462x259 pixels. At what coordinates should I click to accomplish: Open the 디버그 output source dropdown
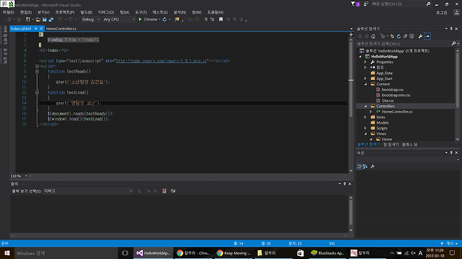[88, 191]
